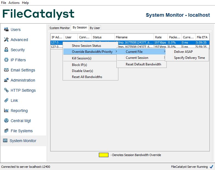
Task: Open the File menu
Action: coord(4,3)
